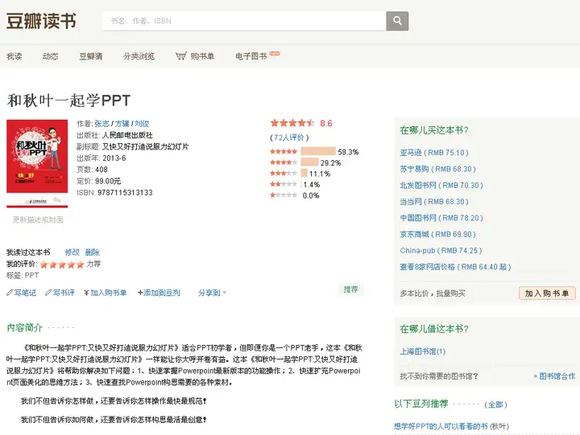Open the 动态 menu item

tap(50, 56)
